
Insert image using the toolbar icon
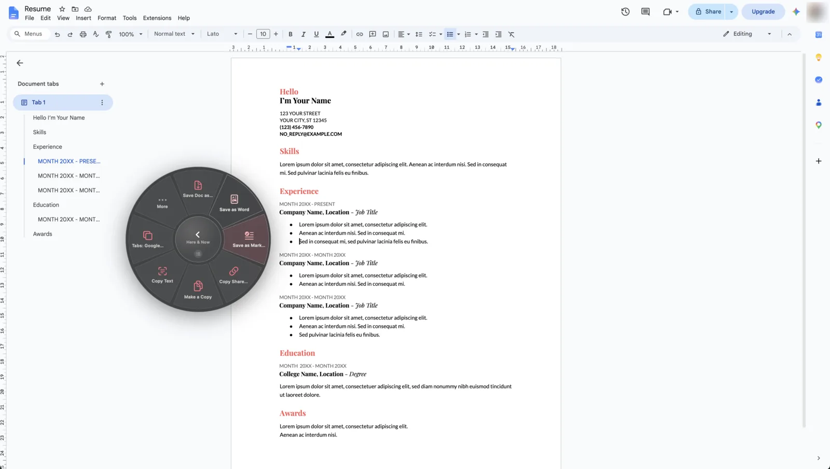pyautogui.click(x=385, y=34)
